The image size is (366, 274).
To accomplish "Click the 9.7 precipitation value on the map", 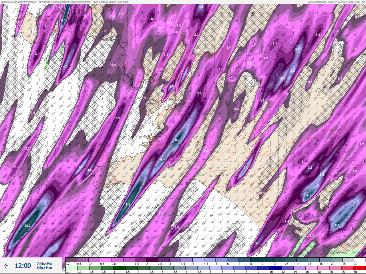I will [x=63, y=21].
